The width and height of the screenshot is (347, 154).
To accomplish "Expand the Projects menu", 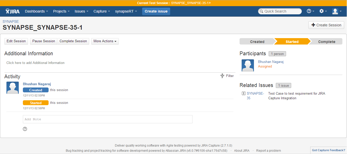I will pos(61,11).
